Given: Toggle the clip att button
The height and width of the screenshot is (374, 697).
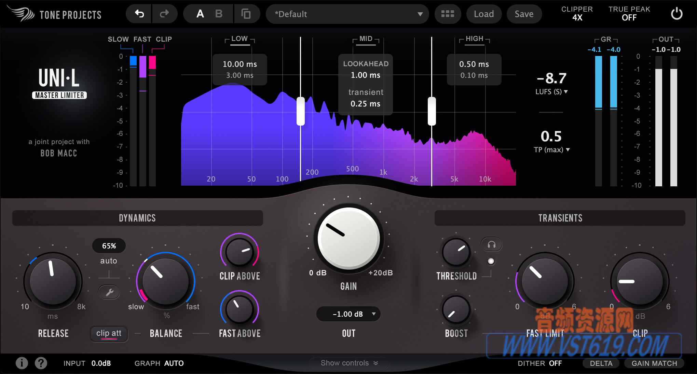Looking at the screenshot, I should [109, 334].
